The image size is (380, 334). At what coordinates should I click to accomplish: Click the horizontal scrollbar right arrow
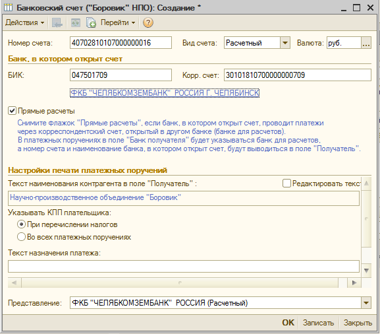(354, 283)
